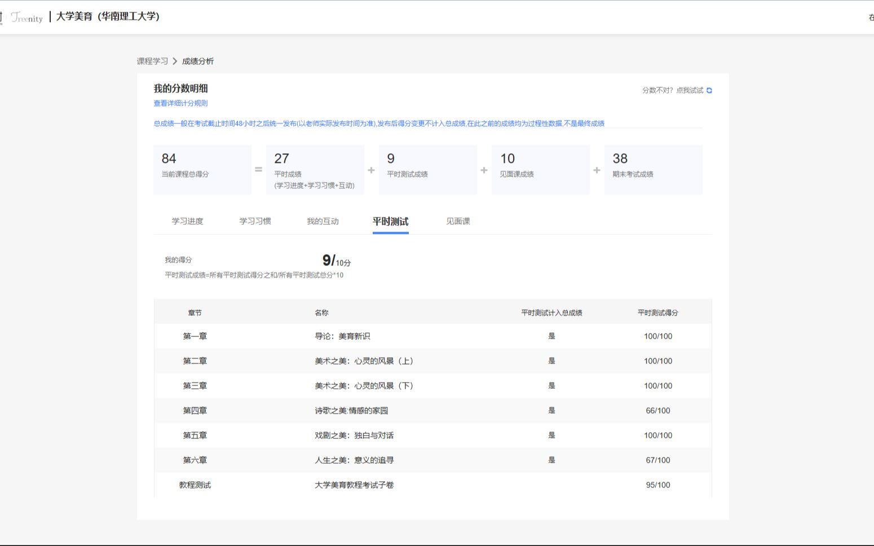Click the 27 平时成绩 card
The height and width of the screenshot is (546, 874).
315,170
